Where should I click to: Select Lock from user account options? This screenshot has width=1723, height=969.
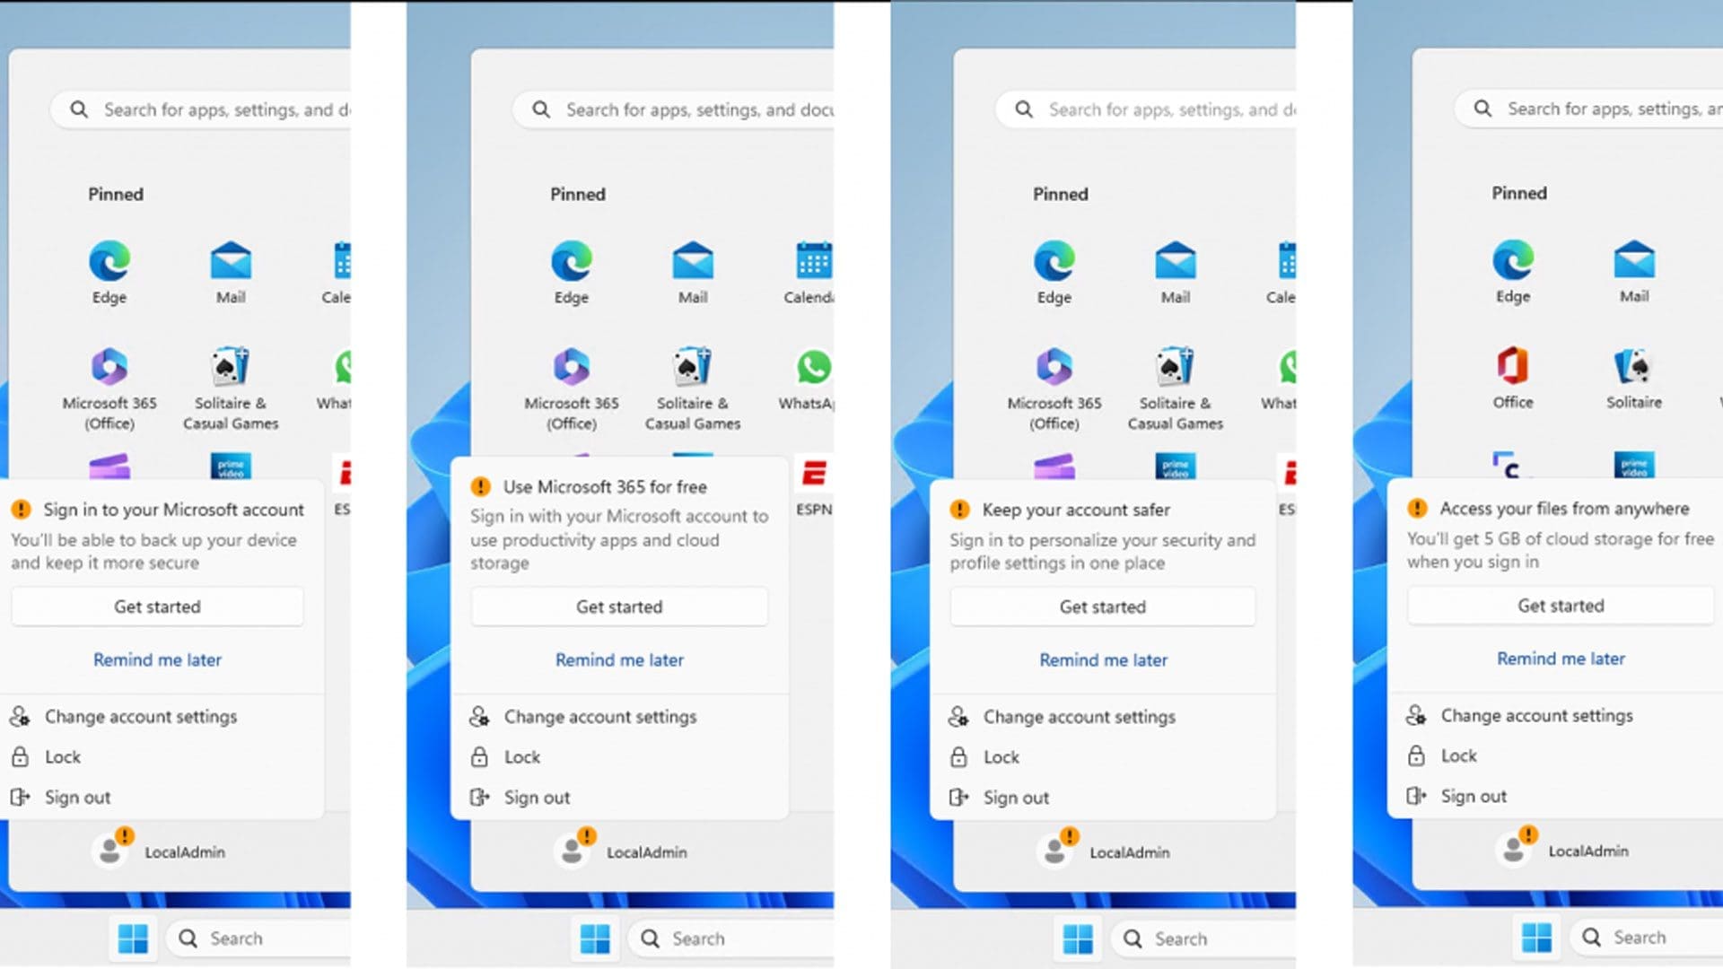pos(63,756)
